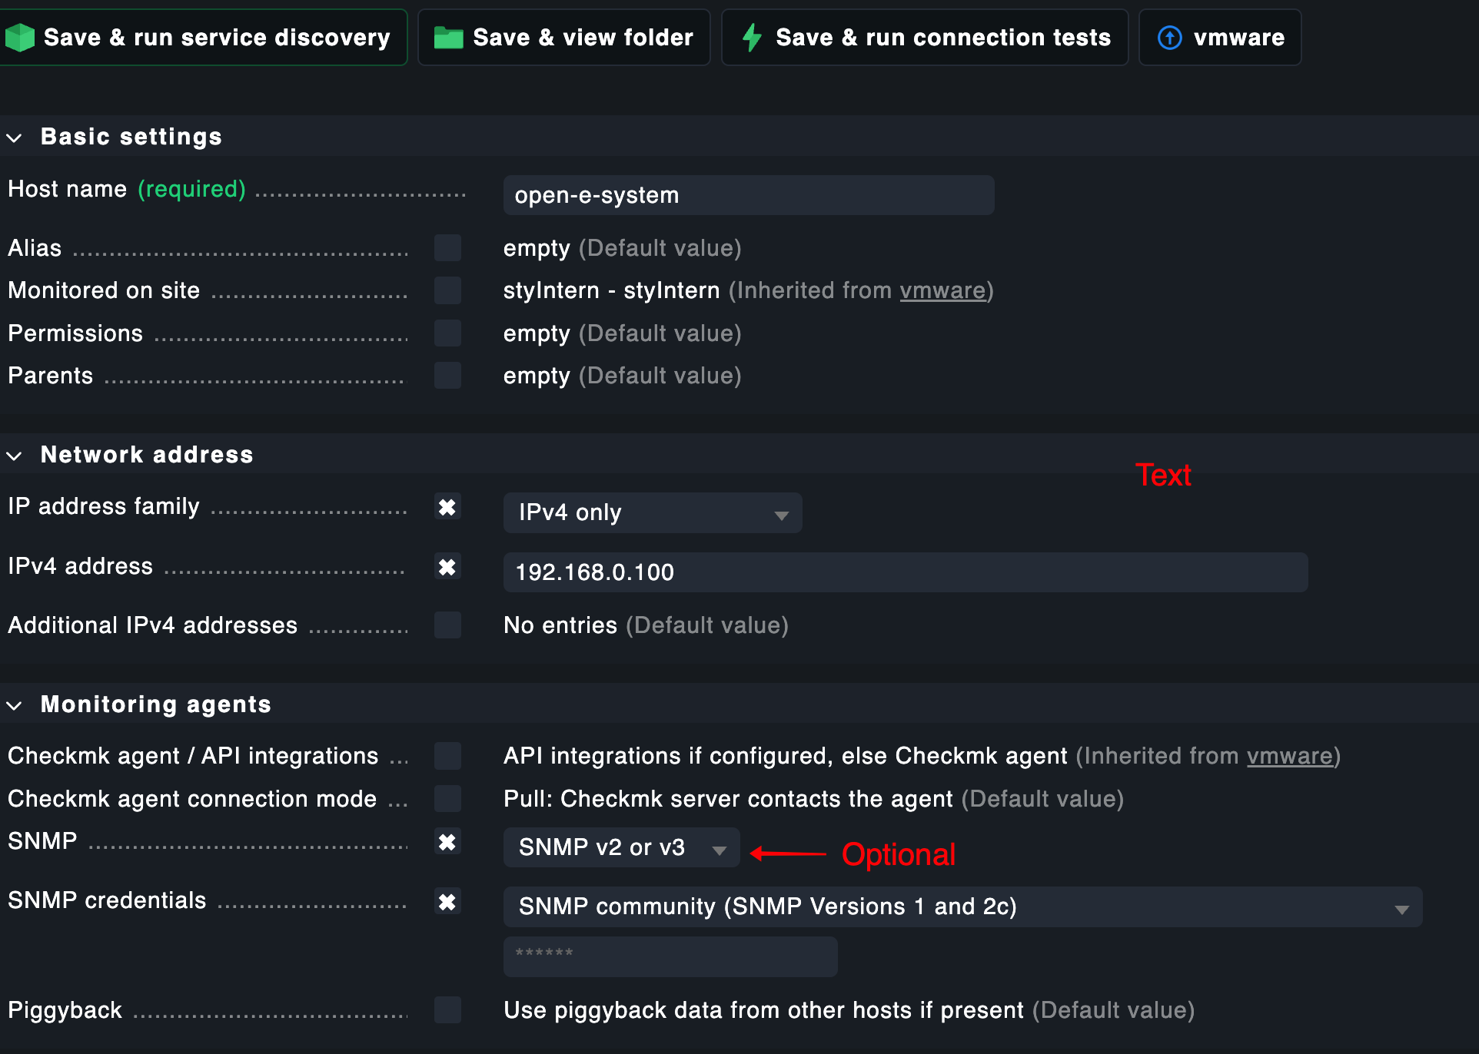Uncheck the IP address family X checkbox

[x=447, y=507]
